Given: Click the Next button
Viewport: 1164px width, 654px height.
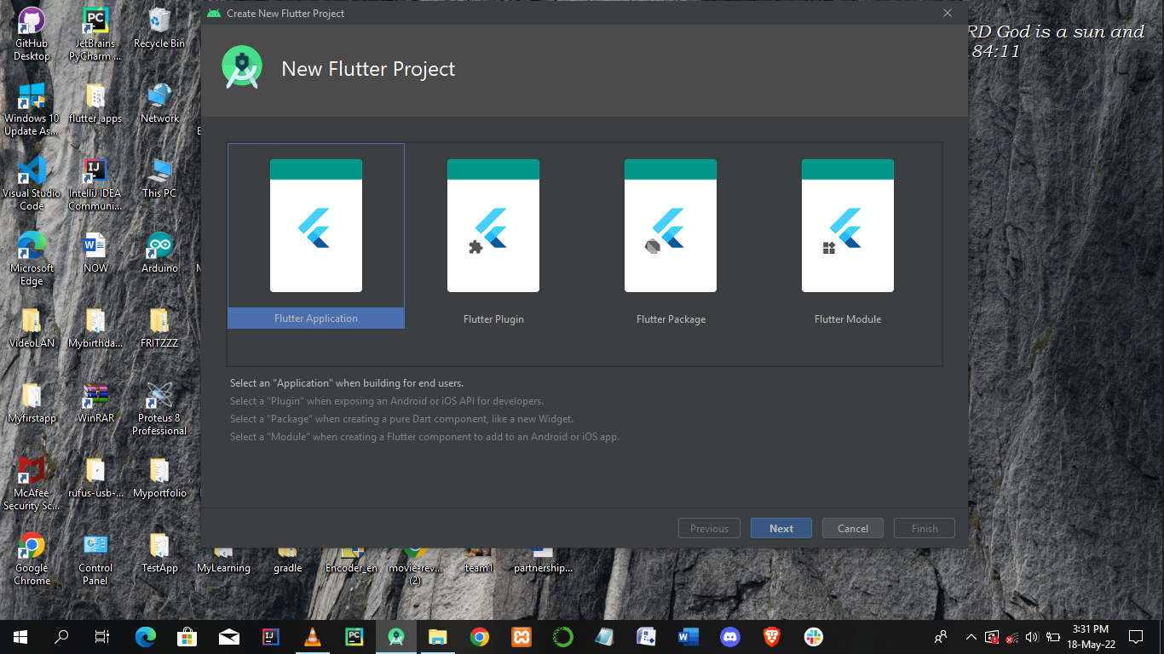Looking at the screenshot, I should 781,528.
